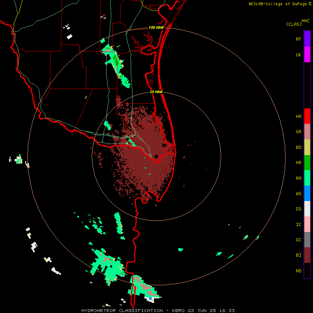Click the GR legend color block

point(307,131)
